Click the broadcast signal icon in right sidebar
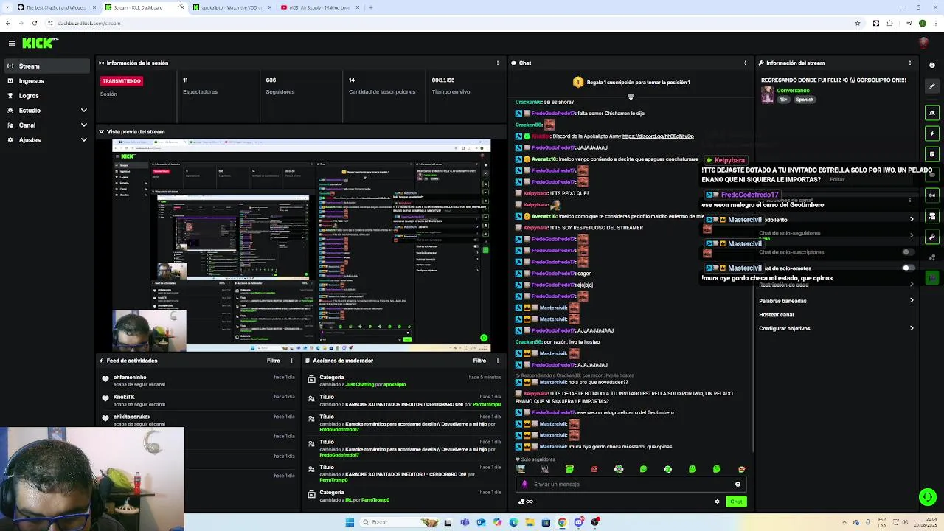 point(932,195)
